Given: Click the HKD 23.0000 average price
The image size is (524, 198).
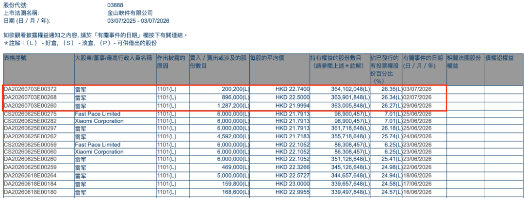Looking at the screenshot, I should [292, 184].
